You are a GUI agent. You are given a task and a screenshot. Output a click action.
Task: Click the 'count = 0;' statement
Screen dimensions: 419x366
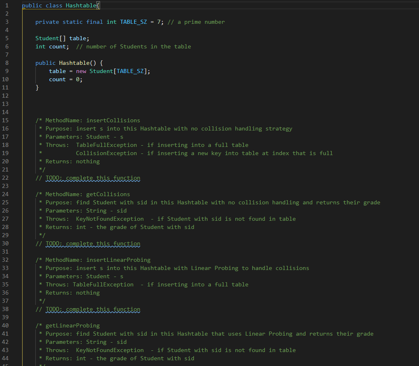click(65, 79)
